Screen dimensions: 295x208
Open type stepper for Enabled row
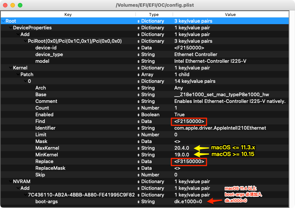[x=139, y=115]
